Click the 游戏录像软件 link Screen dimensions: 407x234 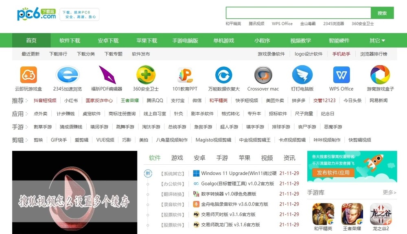[x=271, y=54]
